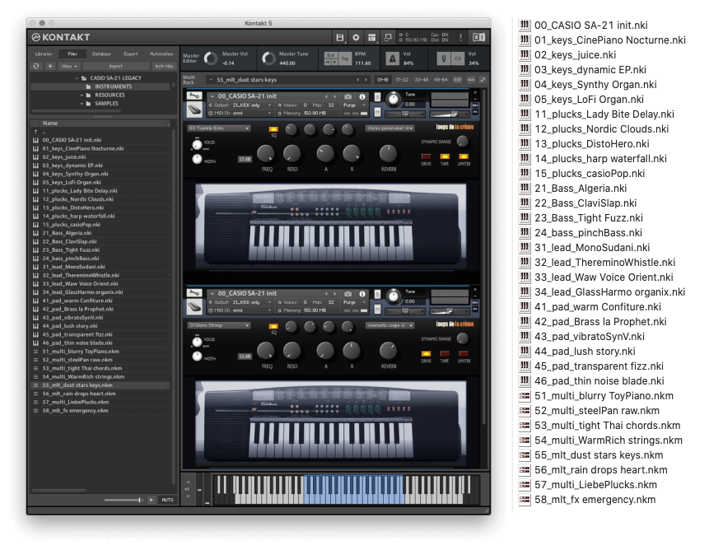Toggle LIMITER on the first instrument
709x550 pixels.
(464, 156)
